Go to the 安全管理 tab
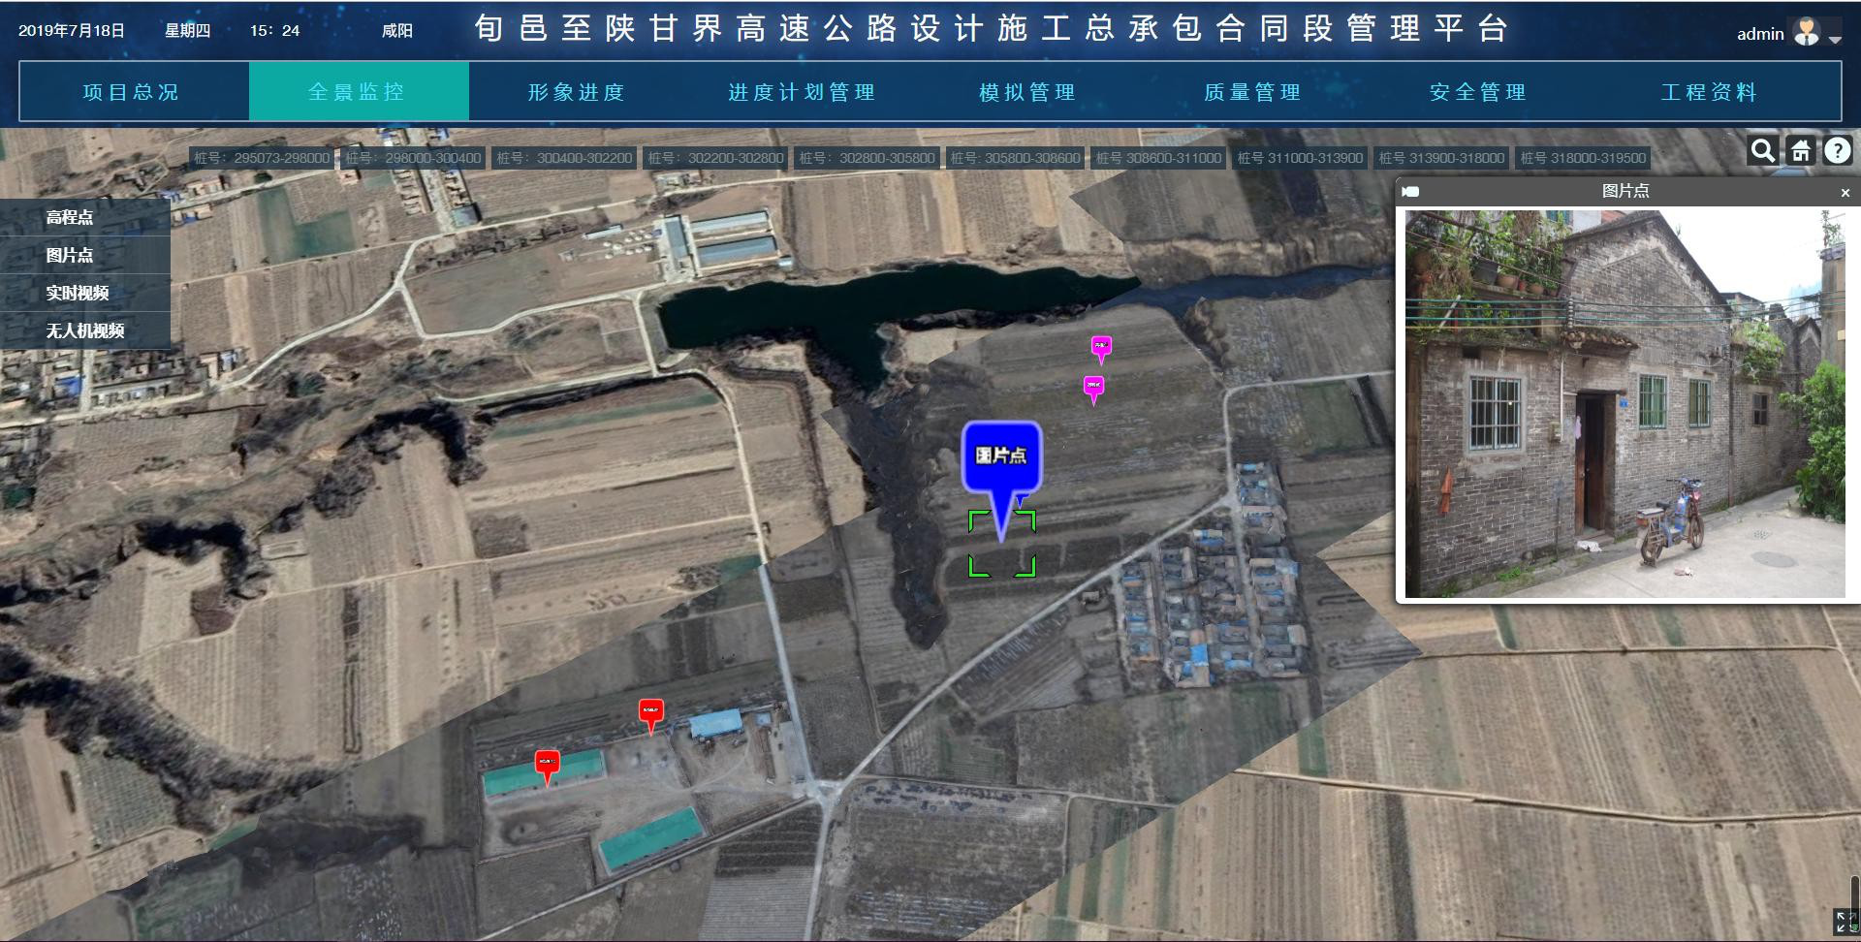This screenshot has width=1861, height=942. [x=1478, y=92]
